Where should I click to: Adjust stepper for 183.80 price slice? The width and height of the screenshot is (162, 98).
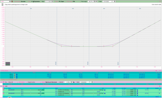[x=15, y=78]
